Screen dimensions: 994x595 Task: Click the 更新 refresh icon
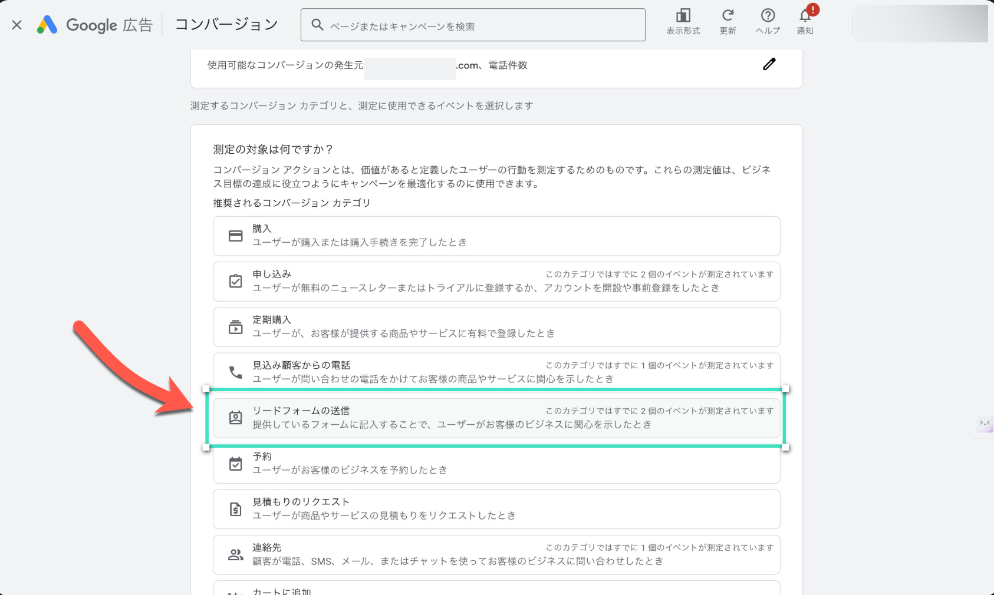pyautogui.click(x=728, y=16)
